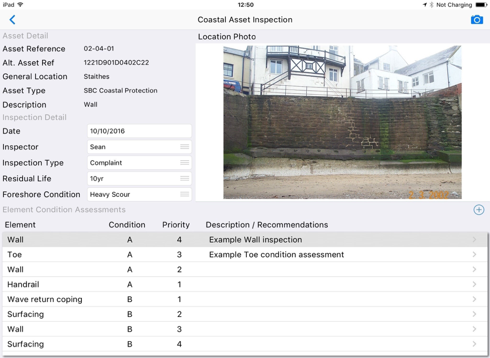490x358 pixels.
Task: Open chevron for Wave return coping row
Action: click(x=474, y=299)
